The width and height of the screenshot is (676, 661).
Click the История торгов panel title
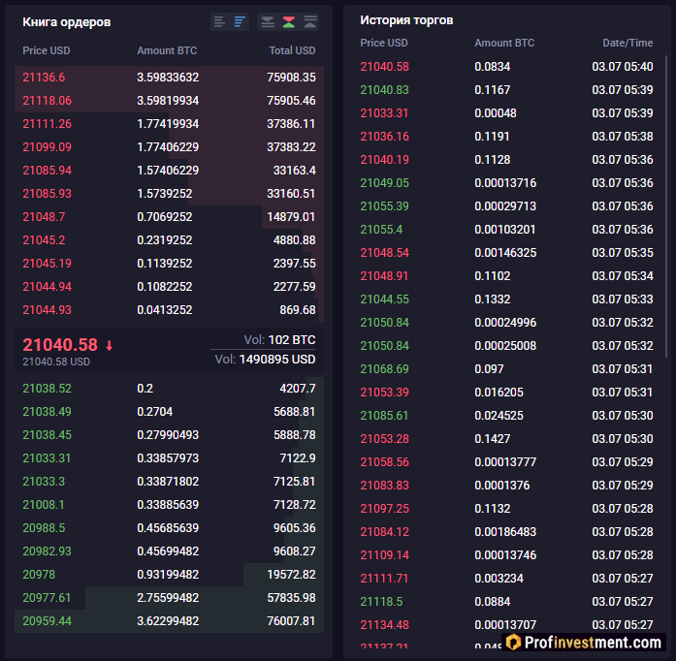(x=406, y=20)
